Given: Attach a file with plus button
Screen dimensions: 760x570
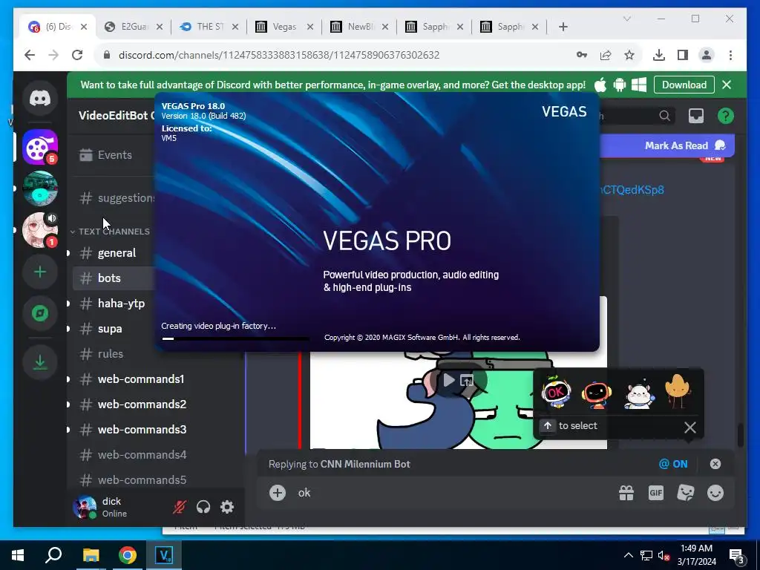Looking at the screenshot, I should click(x=278, y=493).
